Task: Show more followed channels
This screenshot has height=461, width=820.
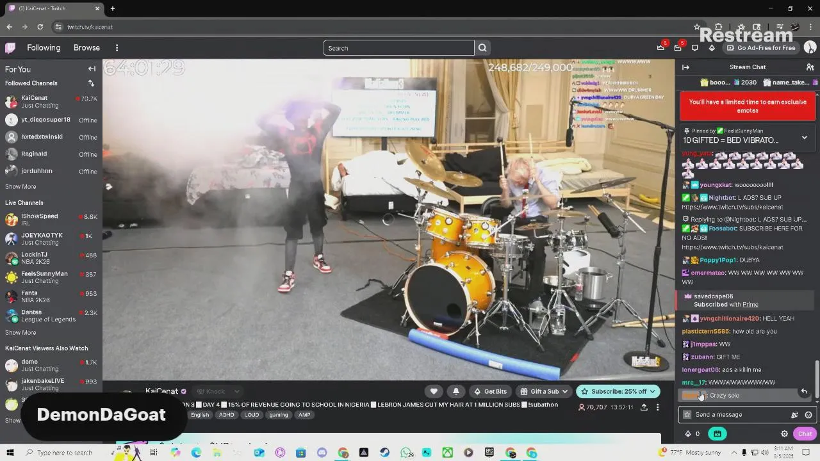Action: pos(20,187)
